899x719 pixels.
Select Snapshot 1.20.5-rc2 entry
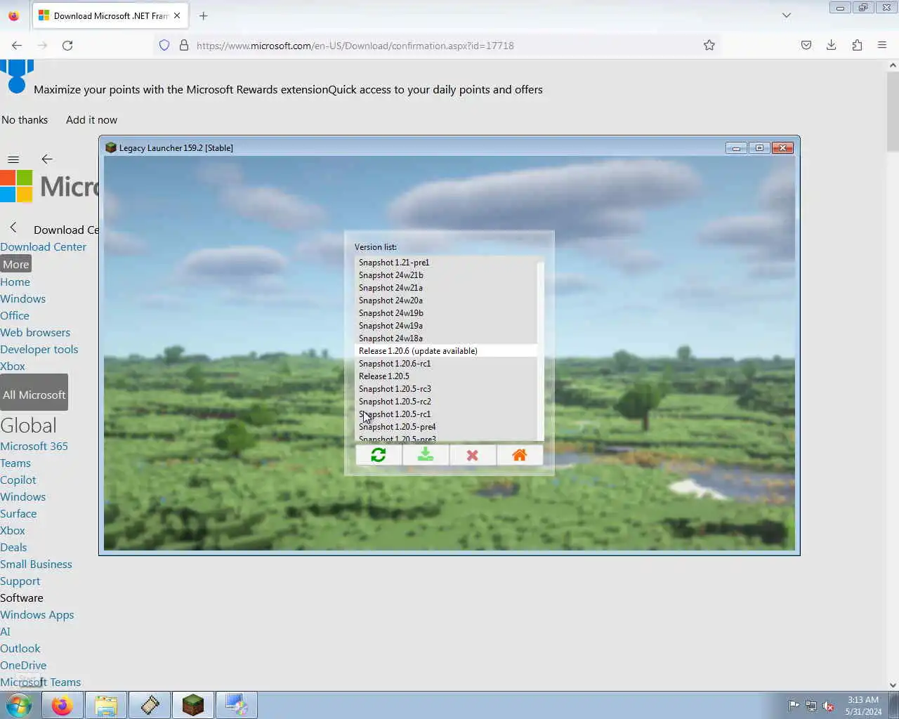[x=446, y=402]
